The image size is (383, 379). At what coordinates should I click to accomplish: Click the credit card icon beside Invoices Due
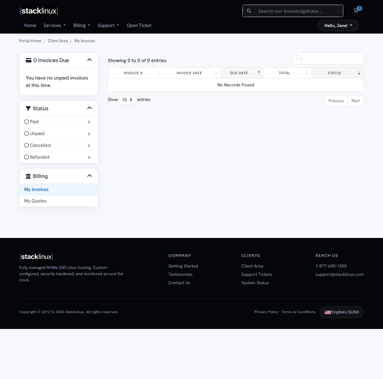[29, 60]
